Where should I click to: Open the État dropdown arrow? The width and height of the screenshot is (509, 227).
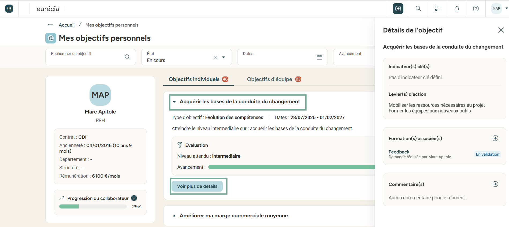coord(224,57)
